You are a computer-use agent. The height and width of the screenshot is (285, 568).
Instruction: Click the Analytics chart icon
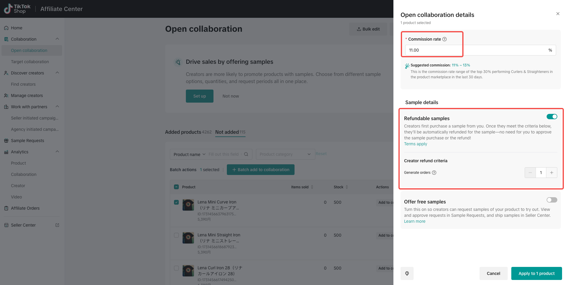pyautogui.click(x=6, y=152)
